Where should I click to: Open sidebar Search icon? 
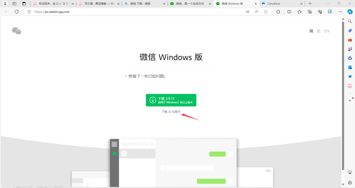pyautogui.click(x=350, y=21)
